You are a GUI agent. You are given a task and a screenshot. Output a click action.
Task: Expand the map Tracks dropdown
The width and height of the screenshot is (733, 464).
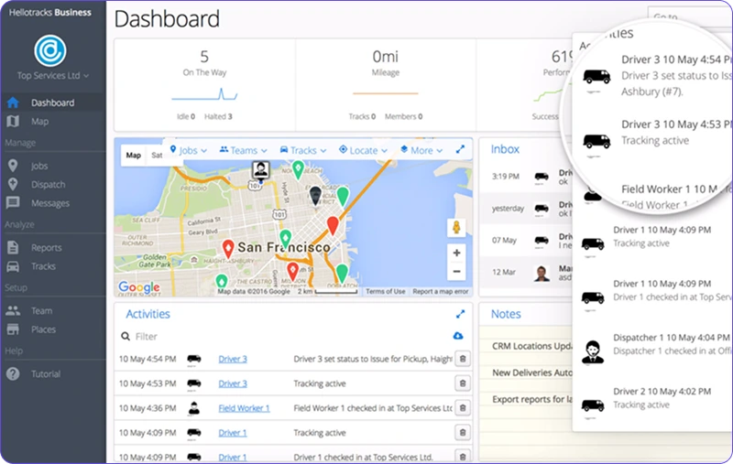pos(303,150)
